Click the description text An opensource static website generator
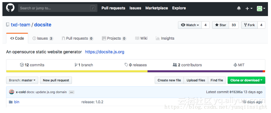 [x=44, y=52]
